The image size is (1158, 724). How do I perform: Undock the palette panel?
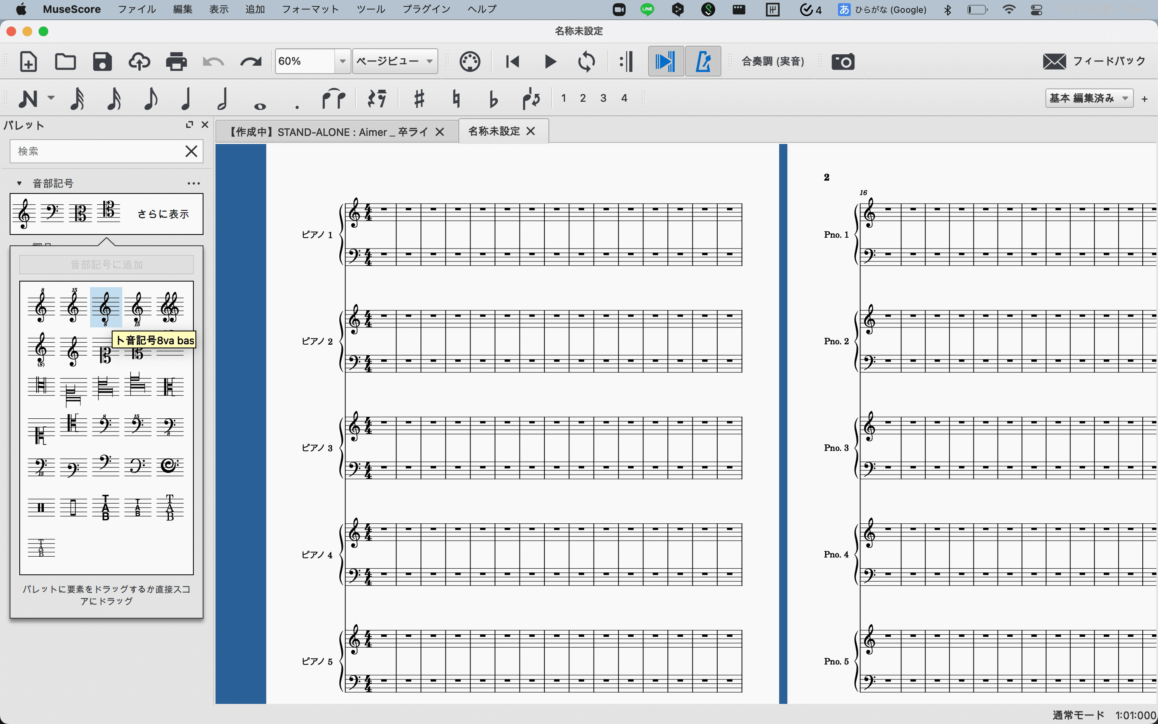pyautogui.click(x=189, y=125)
